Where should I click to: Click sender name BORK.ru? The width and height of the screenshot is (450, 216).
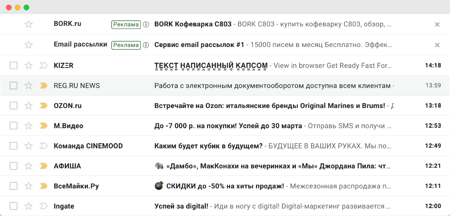coord(67,24)
